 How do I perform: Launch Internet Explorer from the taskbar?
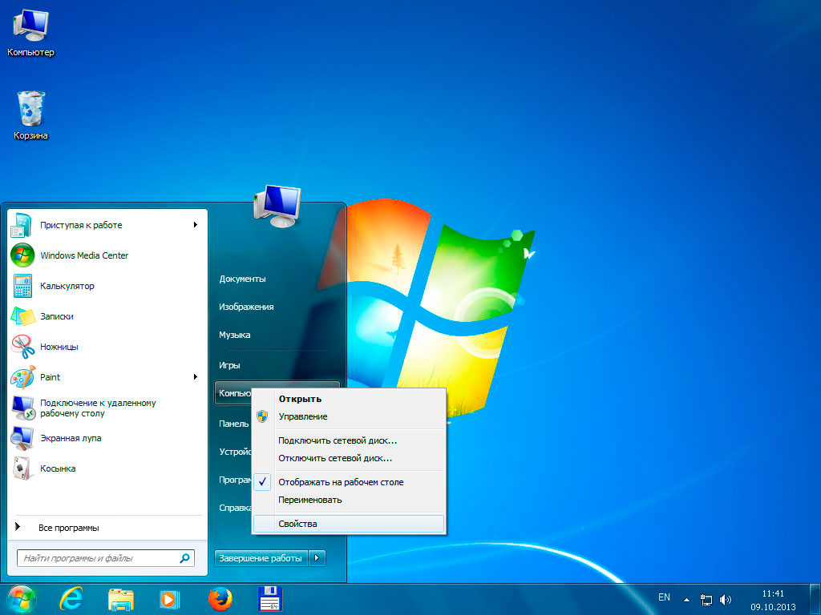[x=71, y=599]
